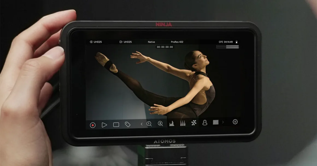Screen dimensions: 317x166
Task: Open the ProRes 422 codec selector
Action: [177, 42]
